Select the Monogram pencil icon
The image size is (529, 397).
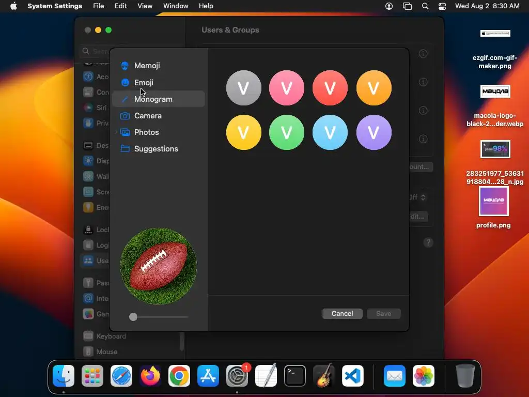coord(125,99)
